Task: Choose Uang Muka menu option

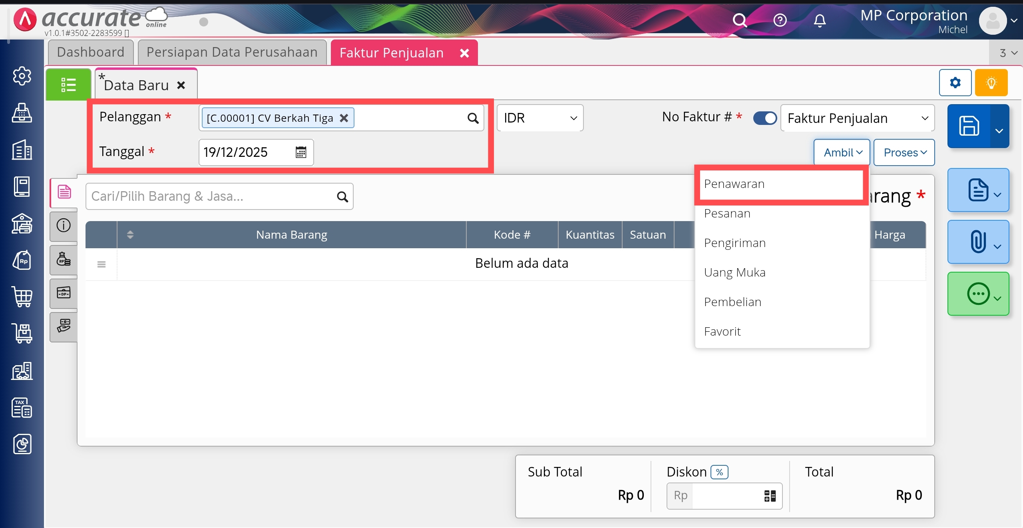Action: (734, 273)
